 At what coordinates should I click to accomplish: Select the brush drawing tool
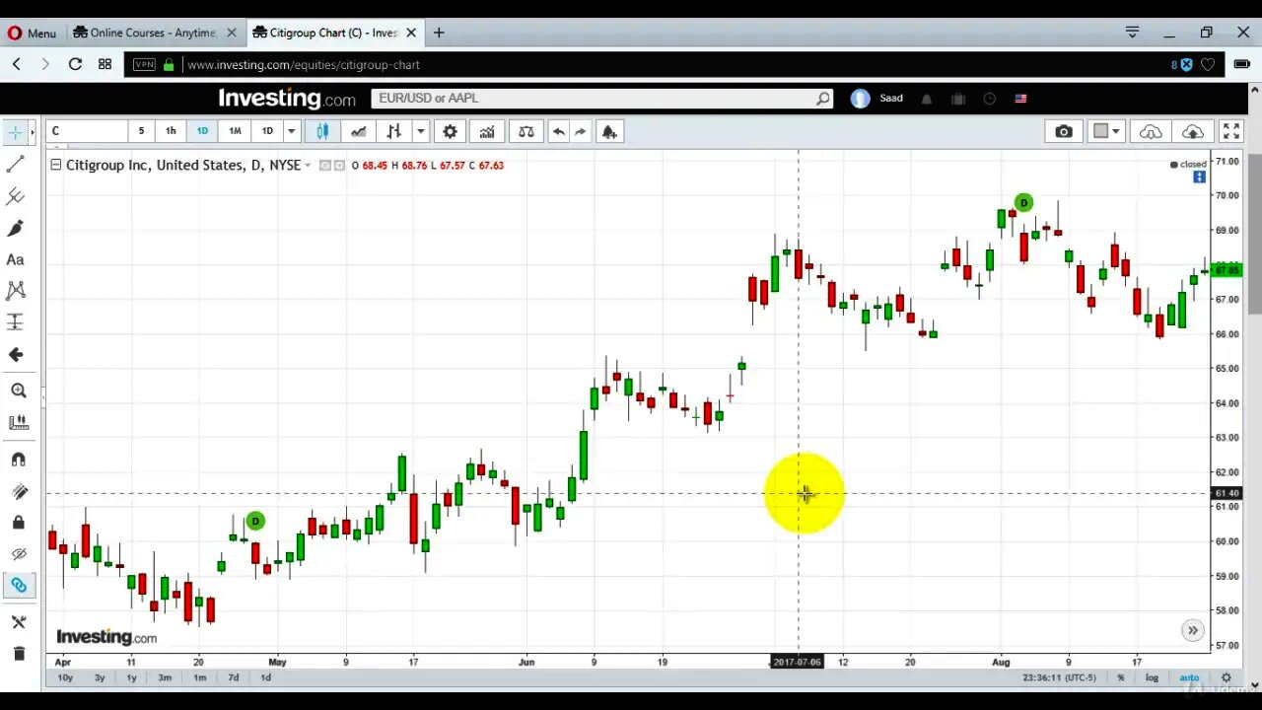click(16, 228)
